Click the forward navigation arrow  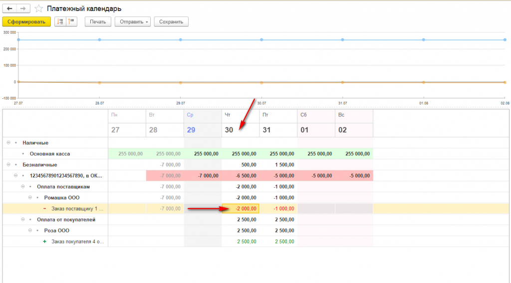(23, 8)
